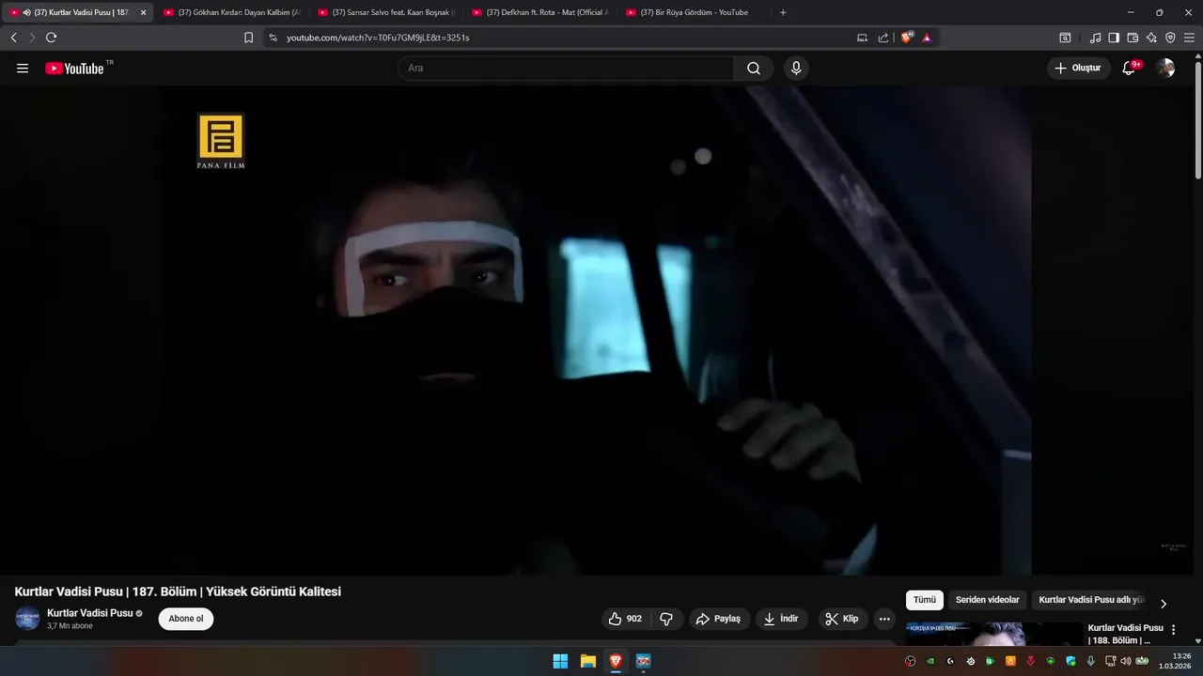Click volume speaker tray icon
Viewport: 1203px width, 676px height.
point(1126,661)
